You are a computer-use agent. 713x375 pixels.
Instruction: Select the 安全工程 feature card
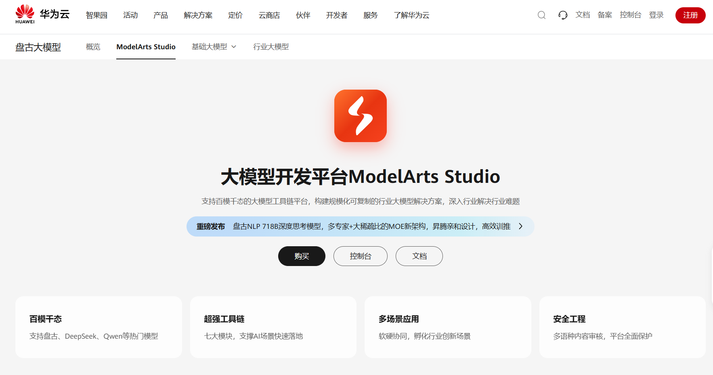(x=623, y=327)
